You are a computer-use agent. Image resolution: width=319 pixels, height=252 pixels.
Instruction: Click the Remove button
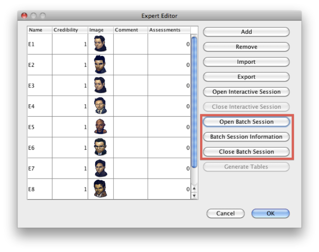[x=246, y=47]
